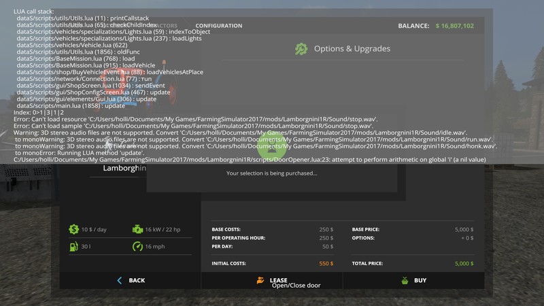Image resolution: width=544 pixels, height=306 pixels.
Task: Click the Options & Upgrades heading text
Action: pyautogui.click(x=352, y=49)
